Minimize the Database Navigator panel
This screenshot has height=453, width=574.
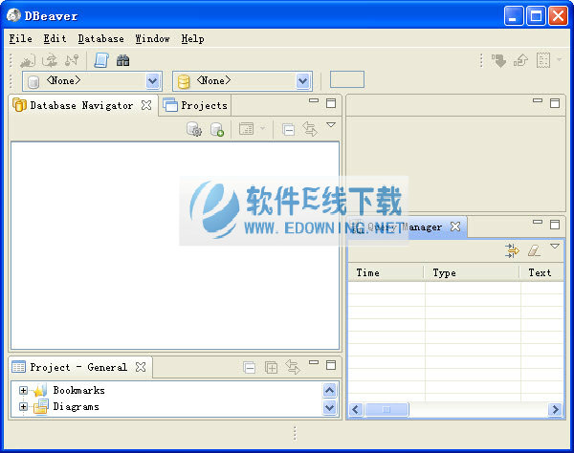(314, 102)
